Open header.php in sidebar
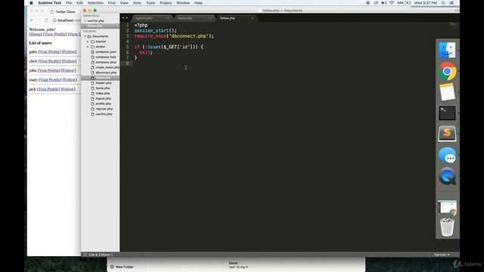The width and height of the screenshot is (484, 272). [x=104, y=83]
